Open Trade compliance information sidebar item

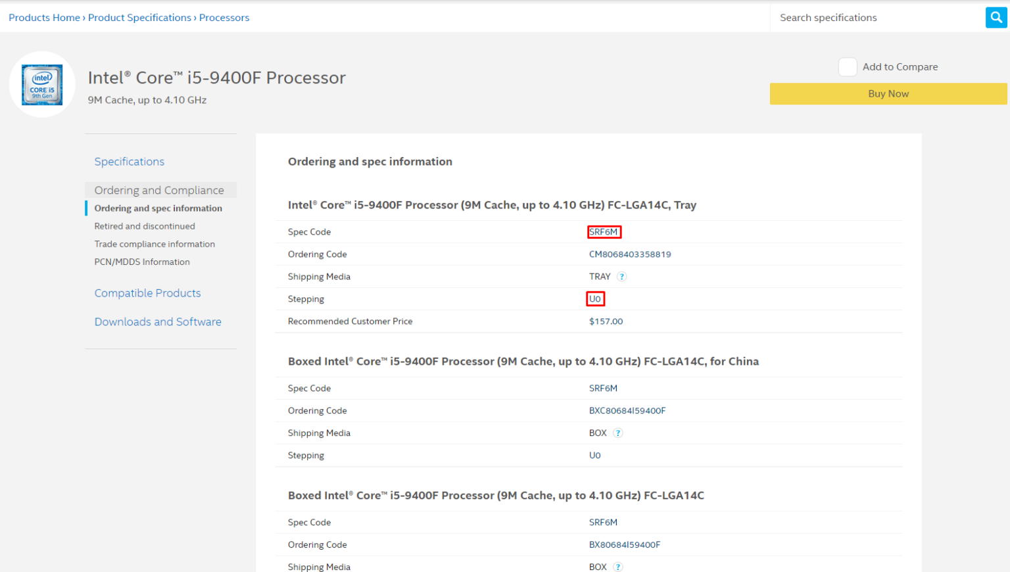[x=155, y=244]
